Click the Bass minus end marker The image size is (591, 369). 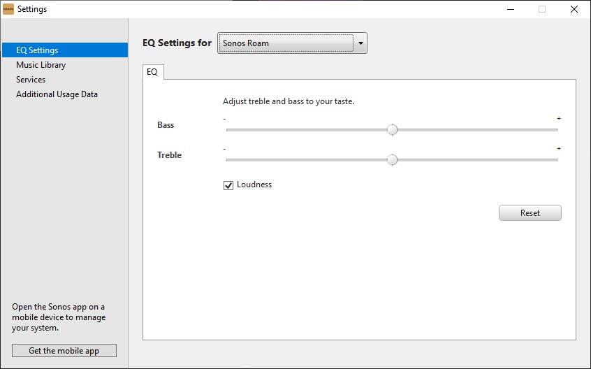coord(224,119)
